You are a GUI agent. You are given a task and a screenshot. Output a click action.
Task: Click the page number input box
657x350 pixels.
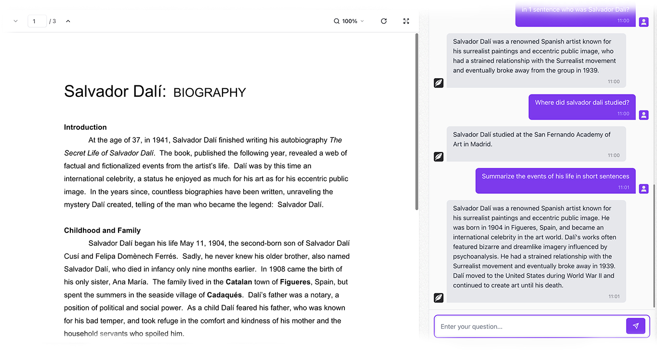(37, 21)
